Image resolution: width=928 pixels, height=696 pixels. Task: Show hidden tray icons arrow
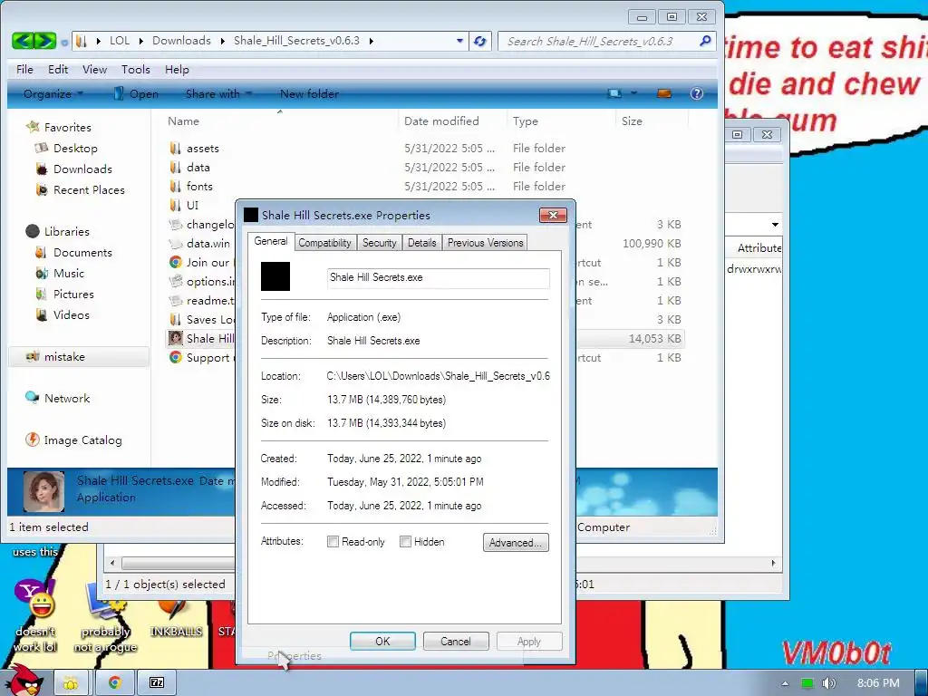click(785, 683)
